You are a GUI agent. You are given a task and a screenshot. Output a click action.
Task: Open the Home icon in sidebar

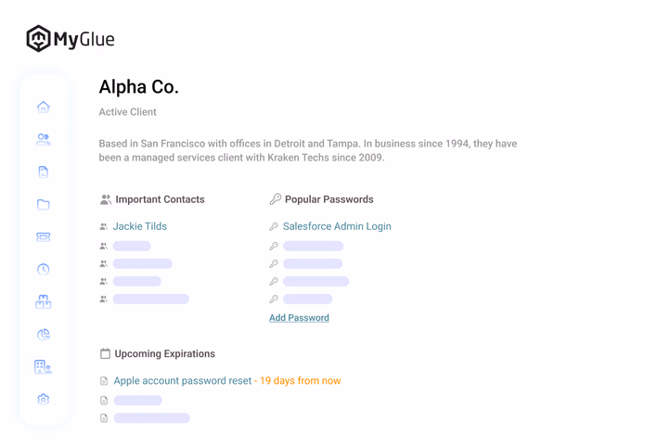coord(44,108)
